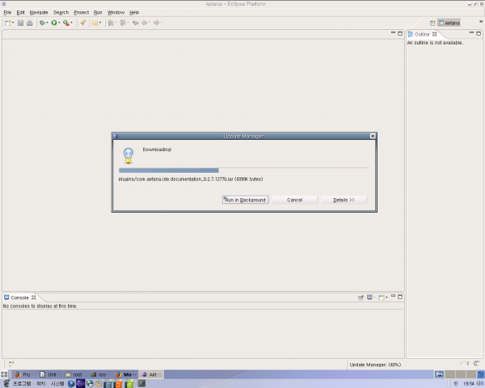Click the Pin Console icon
485x388 pixels.
click(361, 297)
